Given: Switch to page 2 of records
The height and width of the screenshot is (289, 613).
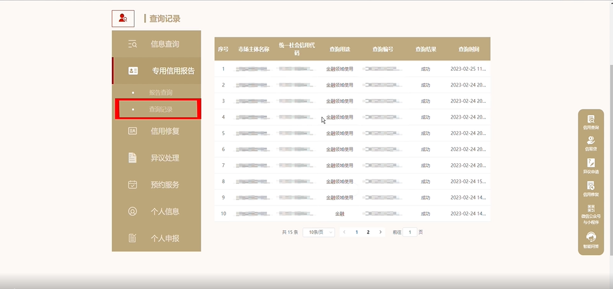Looking at the screenshot, I should [x=368, y=232].
